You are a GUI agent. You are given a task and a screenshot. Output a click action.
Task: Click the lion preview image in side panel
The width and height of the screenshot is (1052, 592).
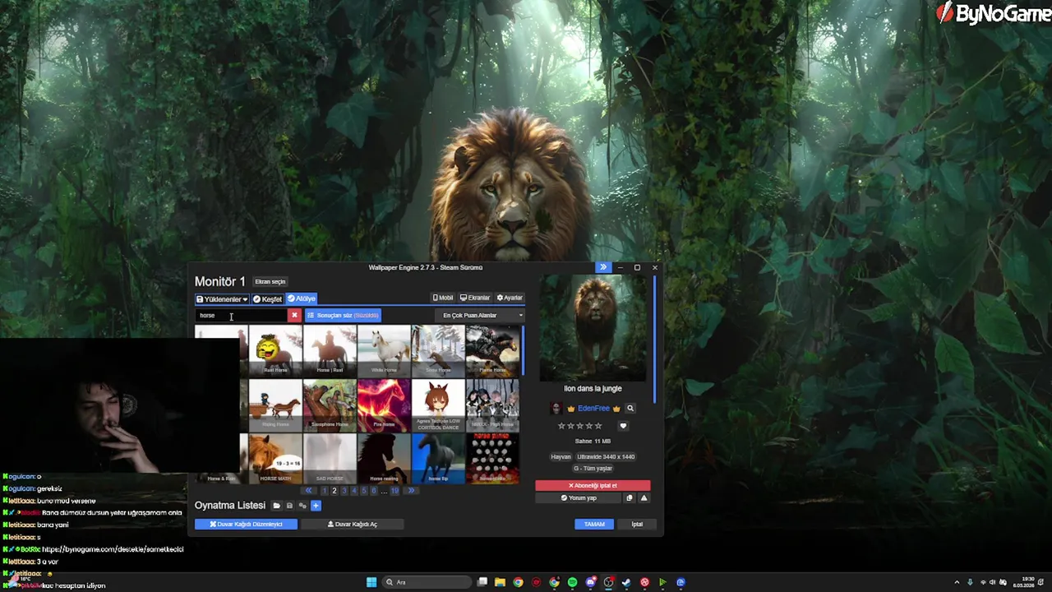click(x=593, y=328)
